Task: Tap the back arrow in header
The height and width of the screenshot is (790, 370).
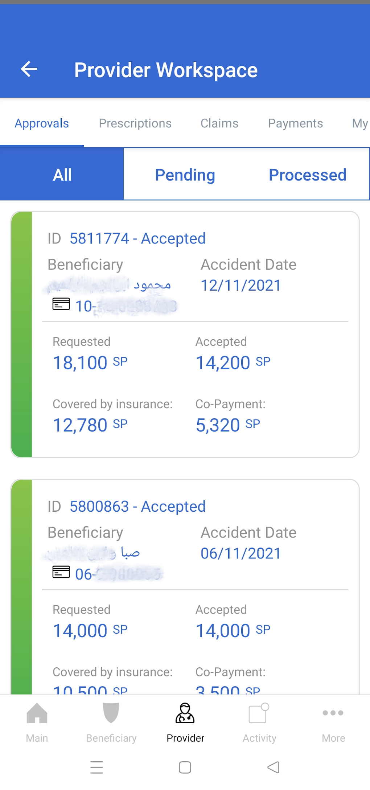Action: click(29, 69)
